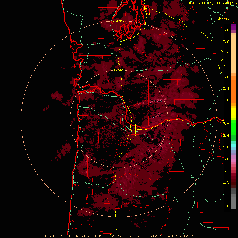238x238 pixels.
Task: Click the 17:25 time stamp
Action: (189, 236)
